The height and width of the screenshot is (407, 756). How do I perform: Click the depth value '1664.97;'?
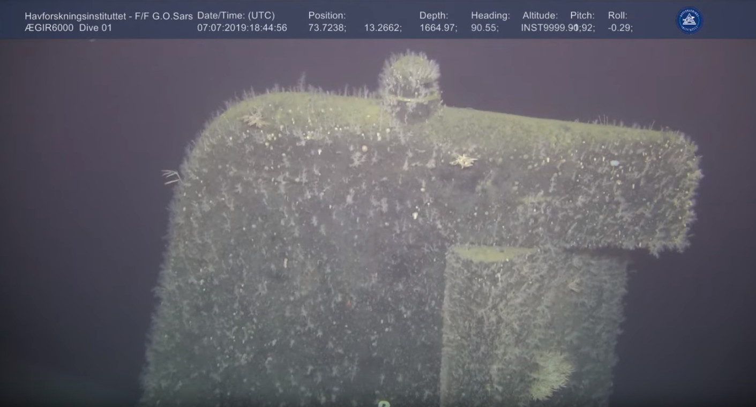[439, 28]
